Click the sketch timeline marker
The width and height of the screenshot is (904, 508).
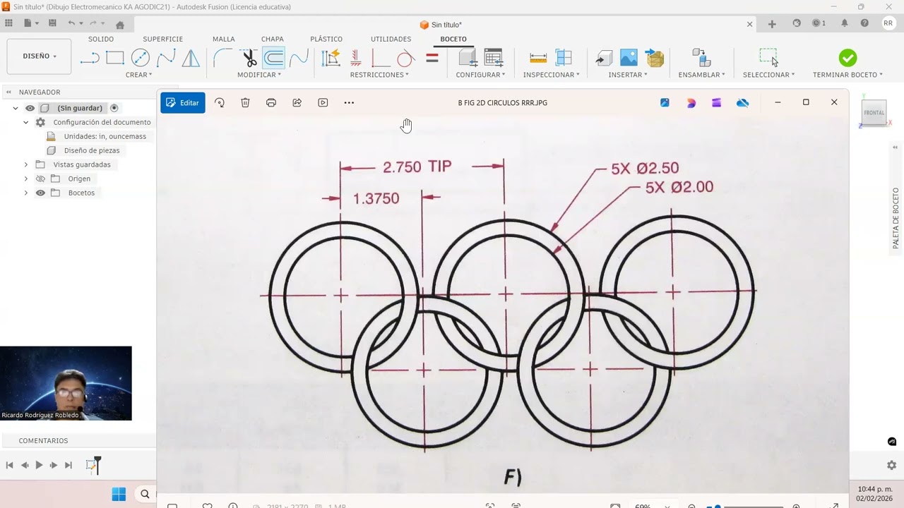click(x=93, y=465)
